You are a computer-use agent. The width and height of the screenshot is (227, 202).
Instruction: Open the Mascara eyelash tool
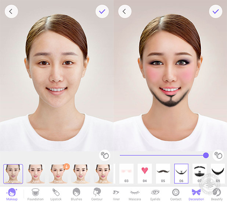pos(135,194)
